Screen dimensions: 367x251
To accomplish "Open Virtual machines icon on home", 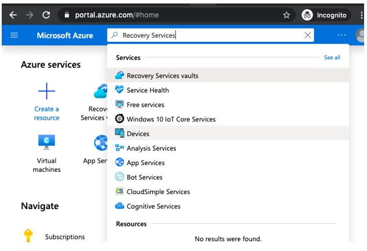I will point(46,142).
